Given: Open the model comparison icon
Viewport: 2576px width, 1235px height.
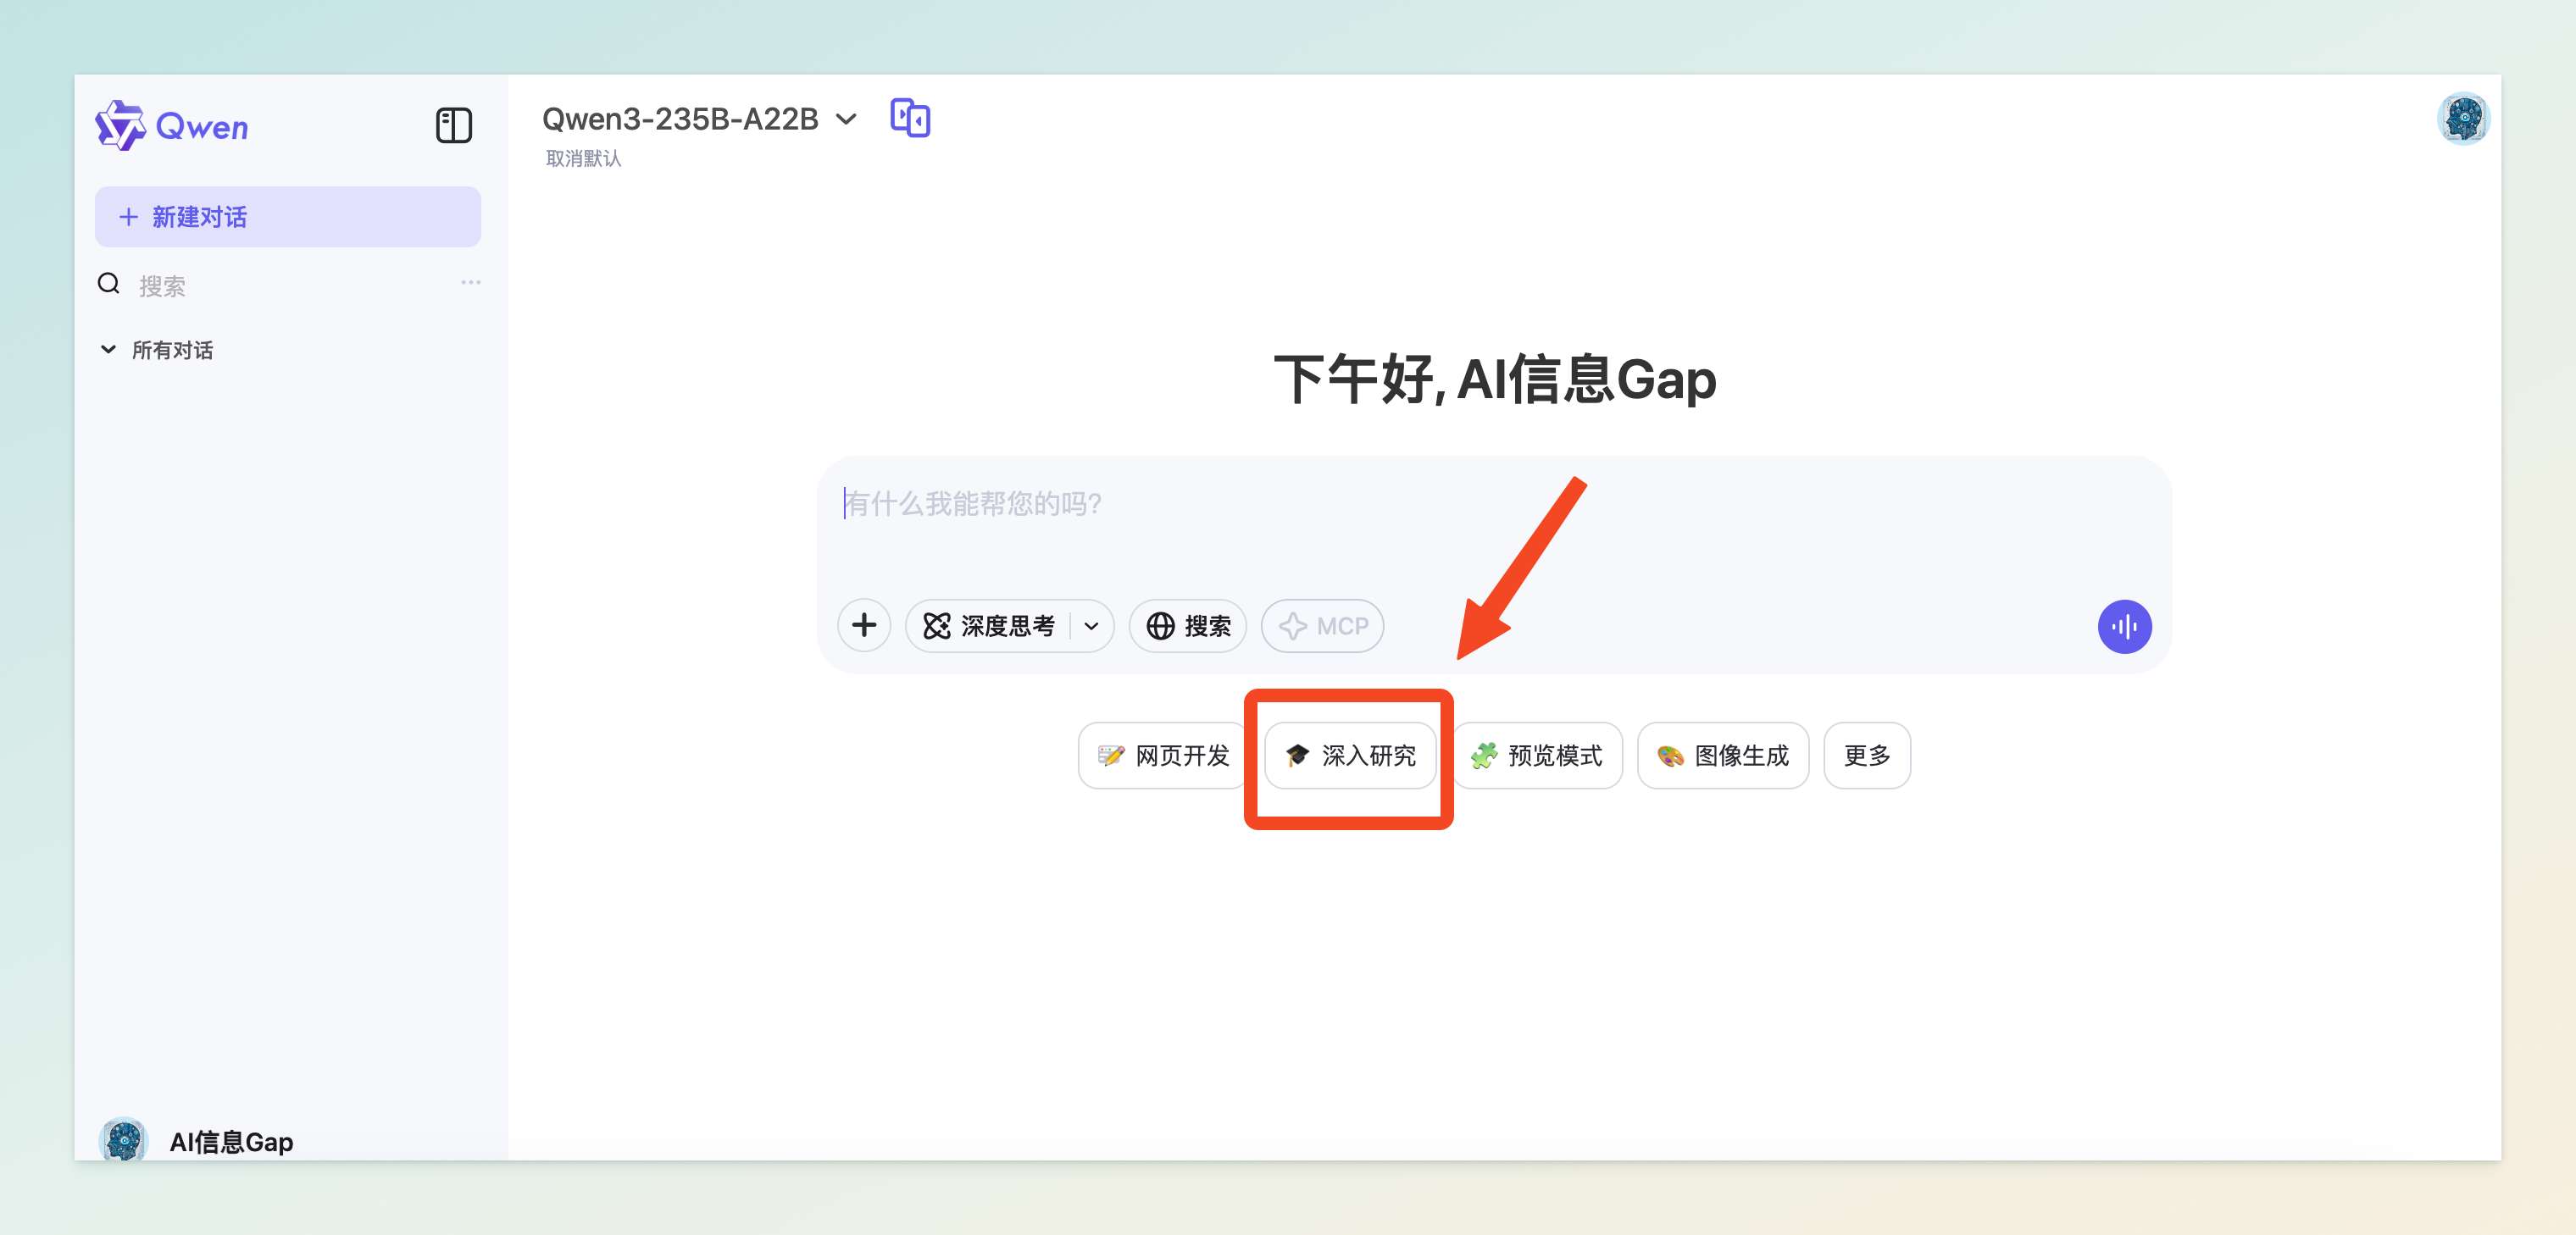Looking at the screenshot, I should (x=909, y=119).
